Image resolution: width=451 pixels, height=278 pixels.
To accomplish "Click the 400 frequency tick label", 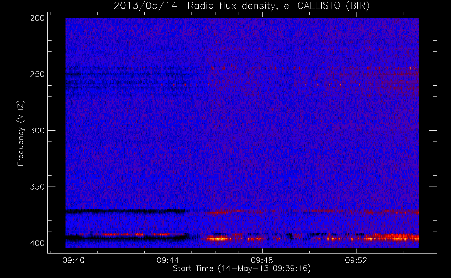I will pos(37,243).
